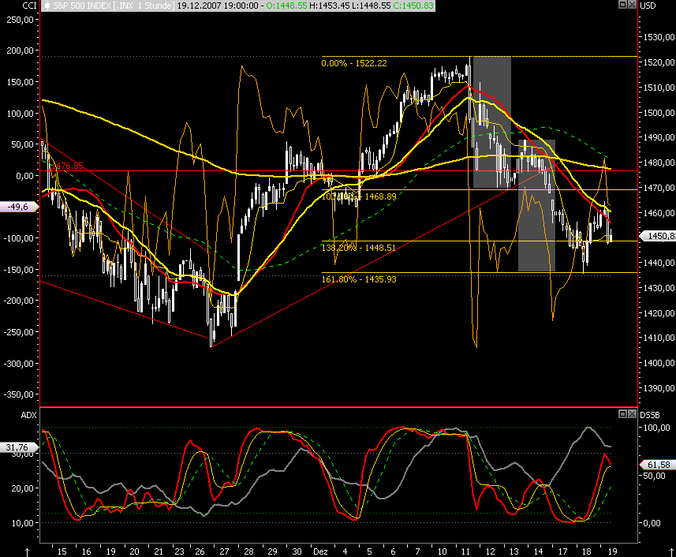Click the USD axis label
Image resolution: width=676 pixels, height=557 pixels.
[x=648, y=6]
